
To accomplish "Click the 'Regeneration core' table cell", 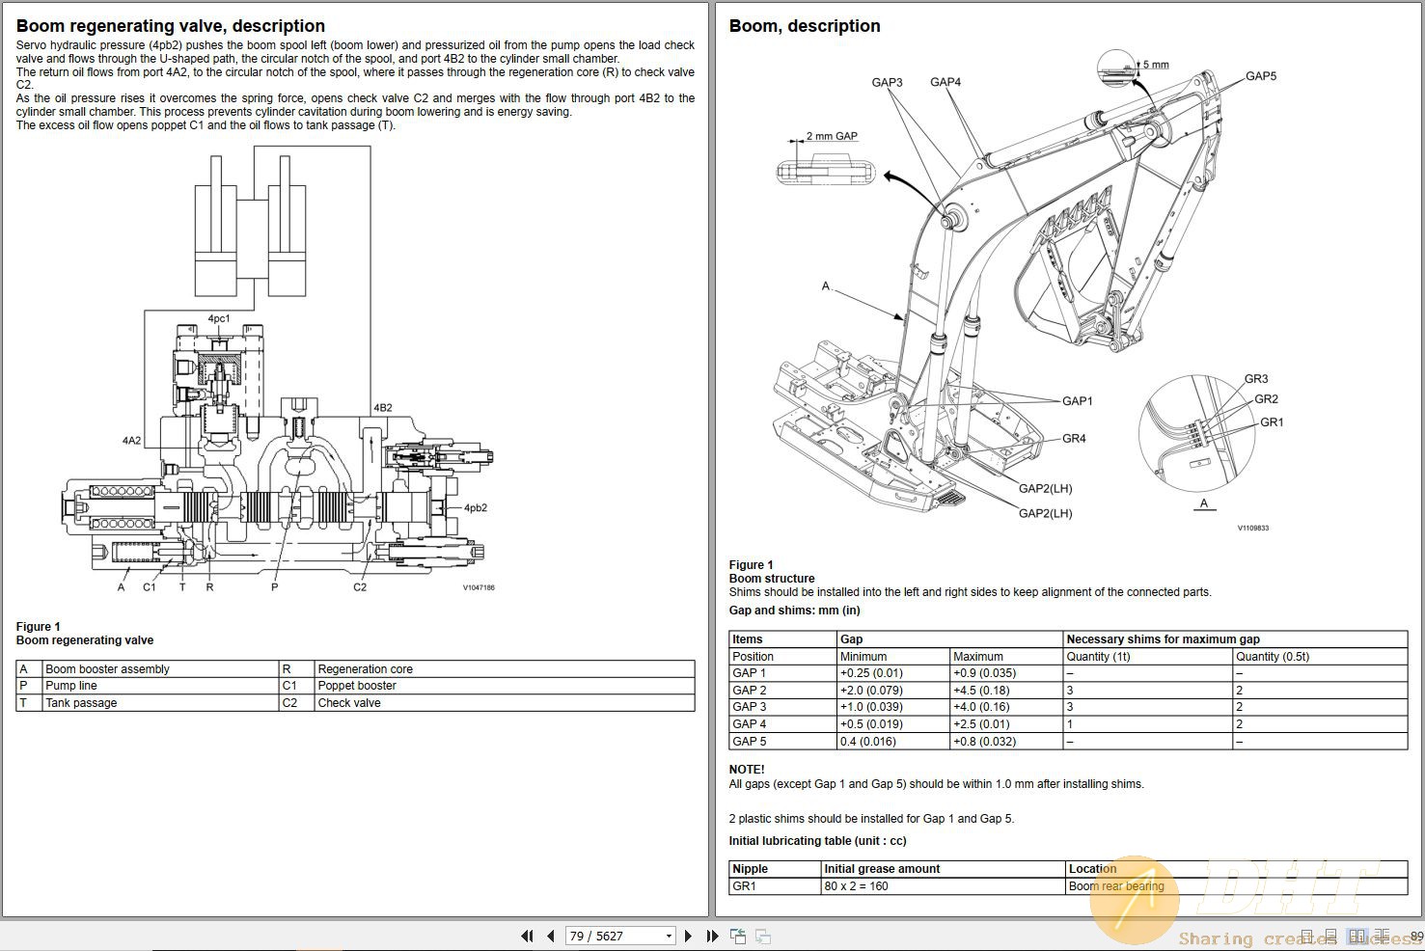I will coord(504,669).
